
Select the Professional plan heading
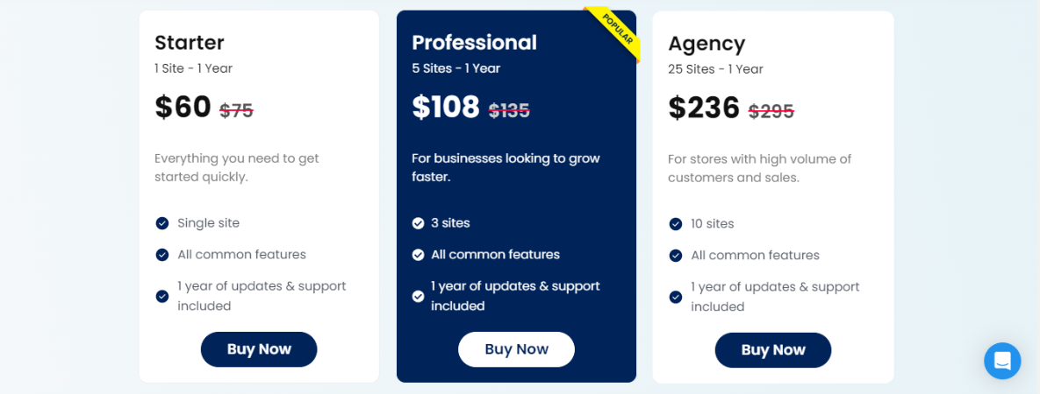click(x=474, y=43)
